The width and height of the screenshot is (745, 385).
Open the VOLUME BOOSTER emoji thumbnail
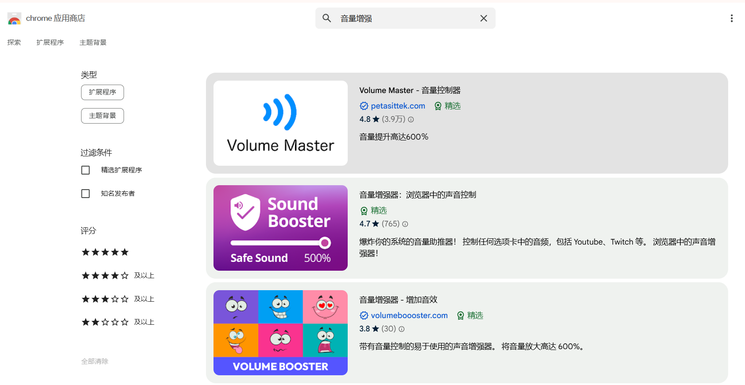click(x=280, y=333)
